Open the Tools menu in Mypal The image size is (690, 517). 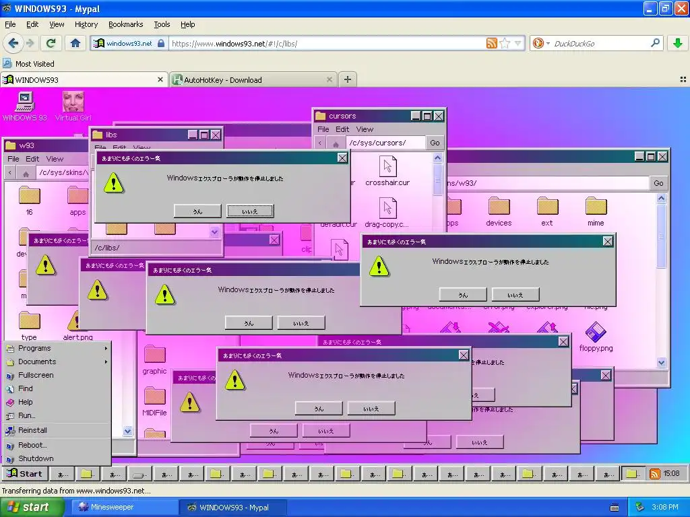tap(162, 24)
